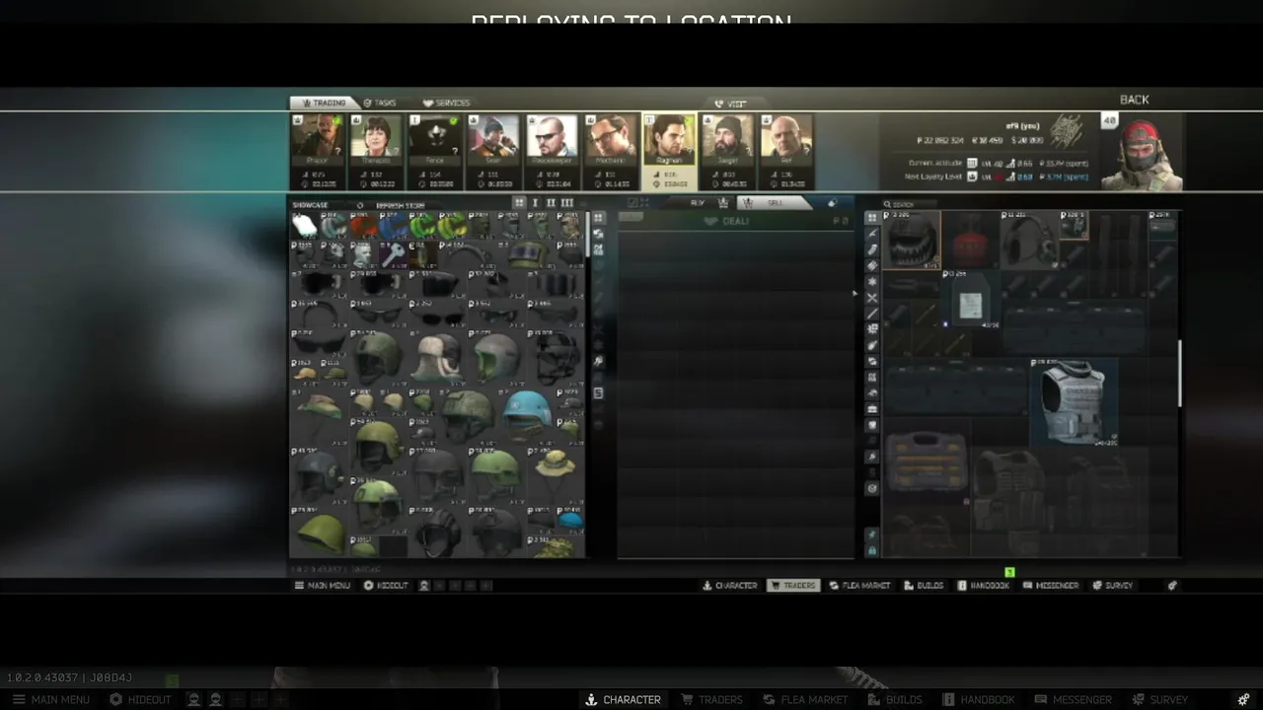
Task: Open Messenger in inner bottom bar
Action: coord(1051,586)
